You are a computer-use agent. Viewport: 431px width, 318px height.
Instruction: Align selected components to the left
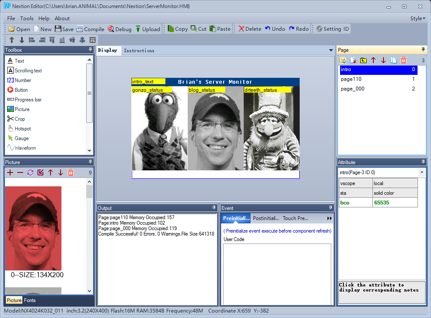coord(32,40)
